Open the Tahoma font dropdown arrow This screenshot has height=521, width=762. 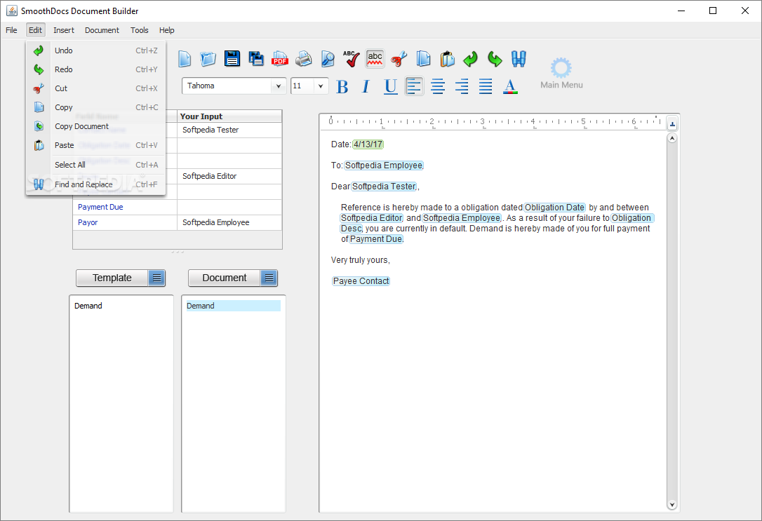279,86
